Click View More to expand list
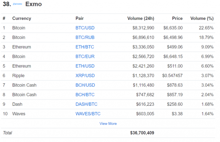The width and height of the screenshot is (220, 142). tap(108, 123)
